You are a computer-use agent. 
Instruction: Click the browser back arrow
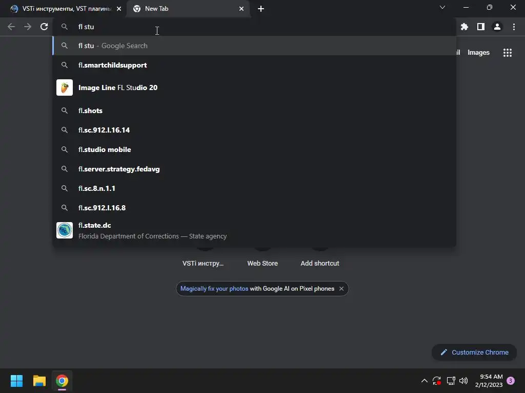coord(11,27)
